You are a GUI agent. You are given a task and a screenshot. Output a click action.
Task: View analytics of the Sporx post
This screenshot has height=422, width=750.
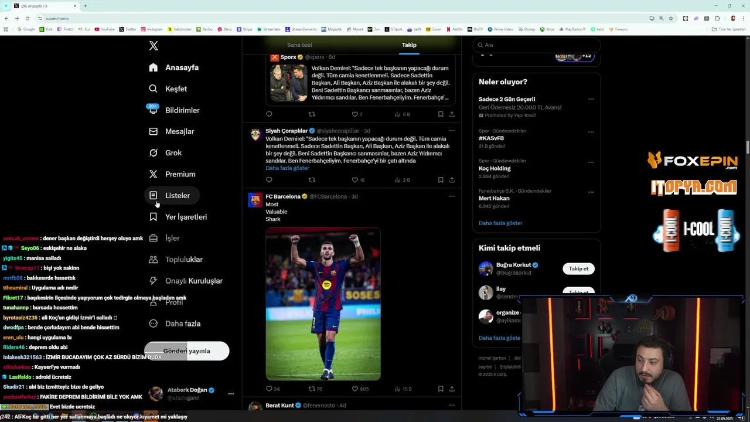[402, 114]
